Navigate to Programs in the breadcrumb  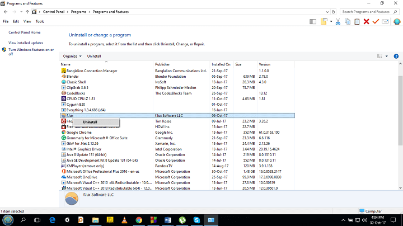tap(78, 12)
